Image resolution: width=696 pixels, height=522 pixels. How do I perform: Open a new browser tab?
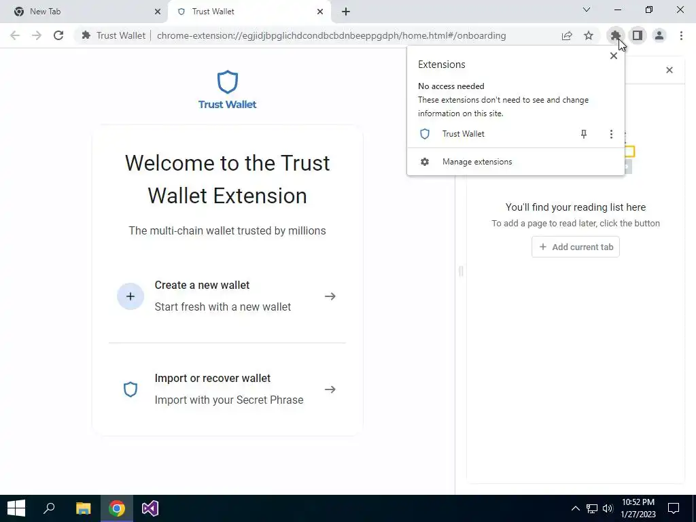[x=346, y=12]
